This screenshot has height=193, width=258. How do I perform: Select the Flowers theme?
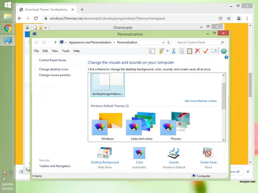(176, 126)
